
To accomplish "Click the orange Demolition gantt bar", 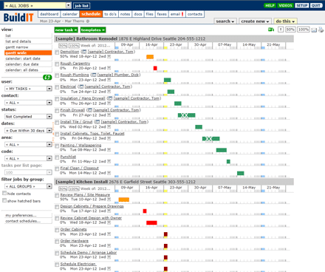I will point(150,57).
